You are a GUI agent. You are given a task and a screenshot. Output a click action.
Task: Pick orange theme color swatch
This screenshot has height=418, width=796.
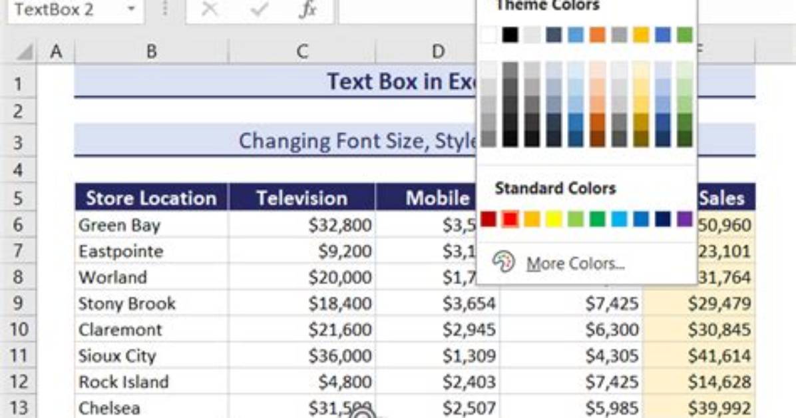[x=598, y=35]
